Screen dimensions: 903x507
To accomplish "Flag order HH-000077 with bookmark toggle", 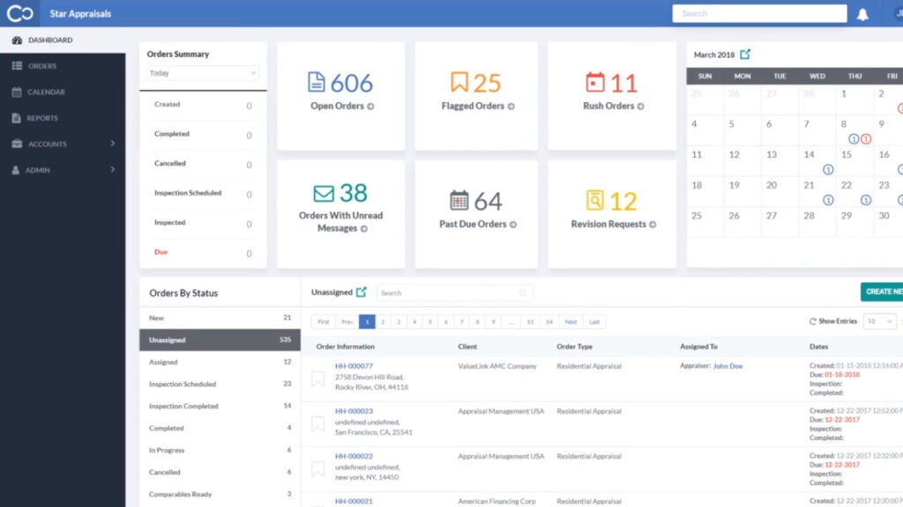I will [x=317, y=378].
